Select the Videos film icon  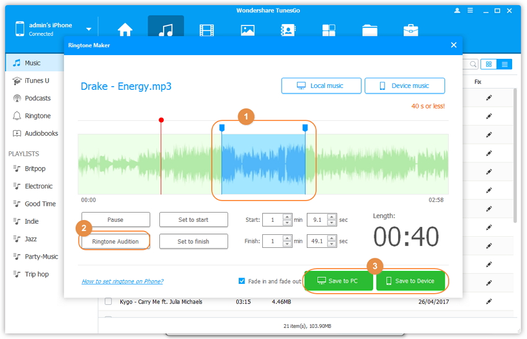[x=206, y=30]
